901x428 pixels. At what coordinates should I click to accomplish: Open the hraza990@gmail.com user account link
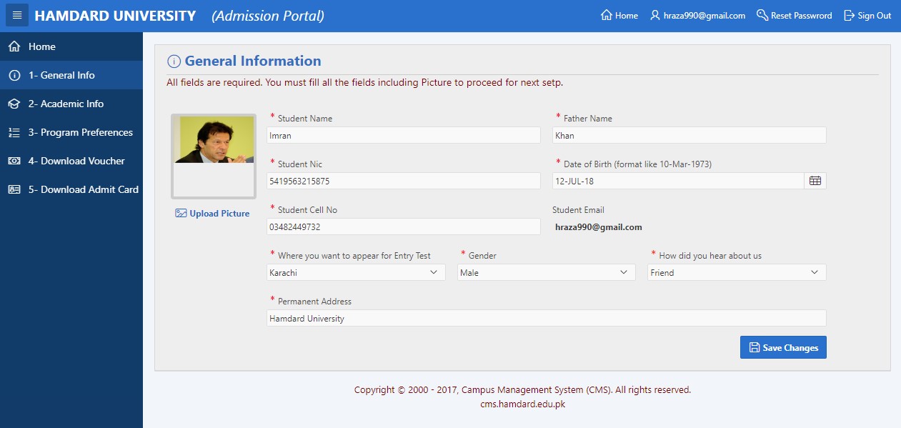click(698, 15)
